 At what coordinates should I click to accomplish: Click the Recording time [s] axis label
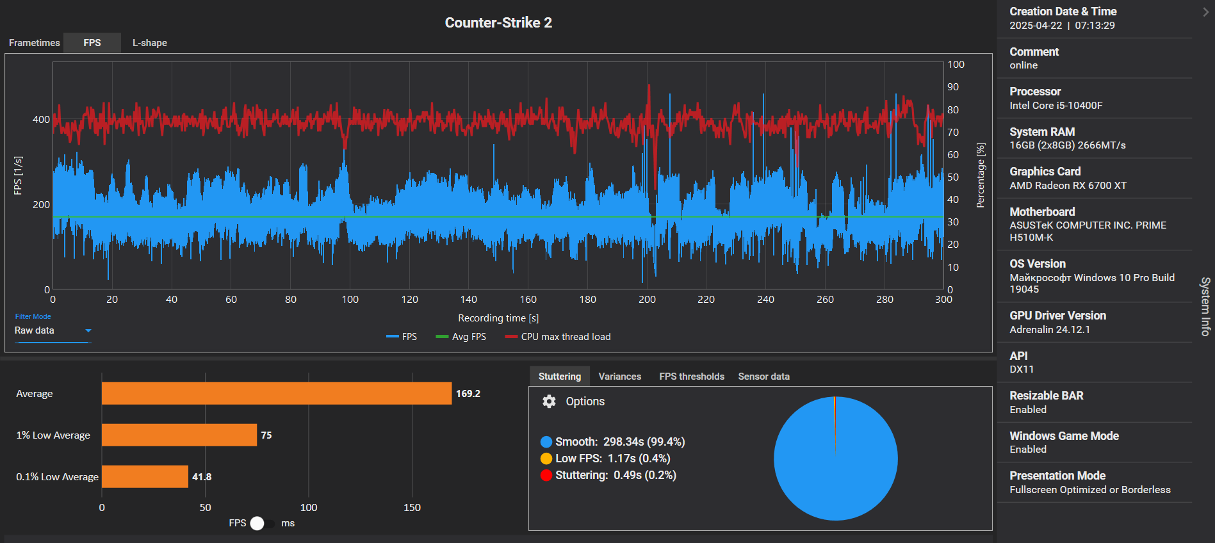[x=498, y=318]
